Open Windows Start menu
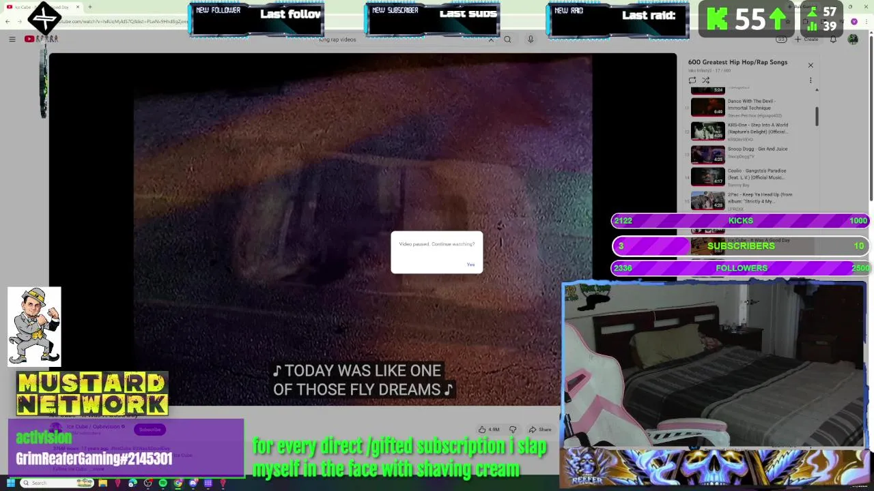The image size is (874, 491). [x=10, y=483]
